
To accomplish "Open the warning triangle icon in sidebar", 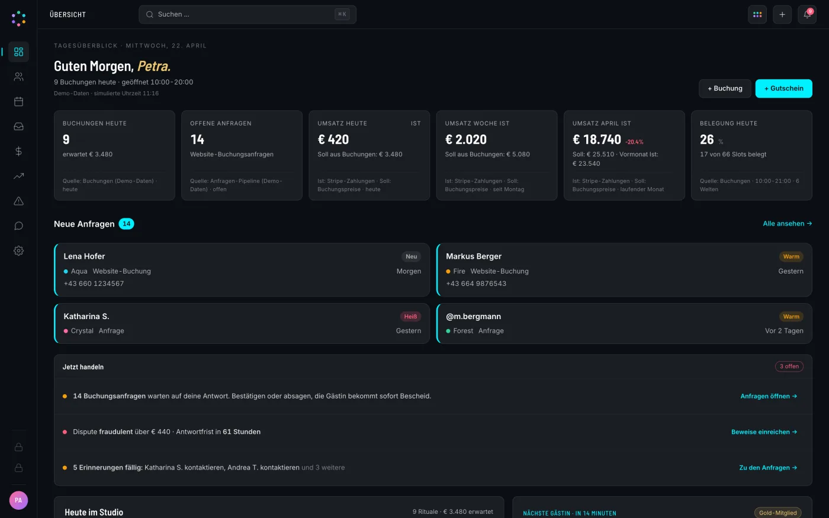I will pyautogui.click(x=18, y=201).
